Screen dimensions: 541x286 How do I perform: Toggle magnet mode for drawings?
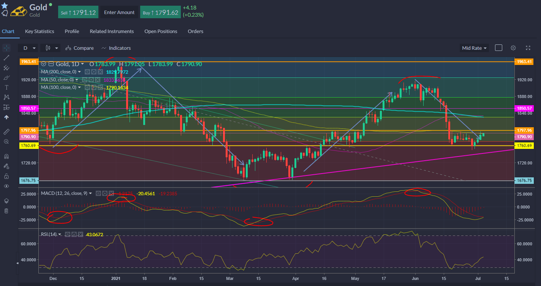point(6,156)
